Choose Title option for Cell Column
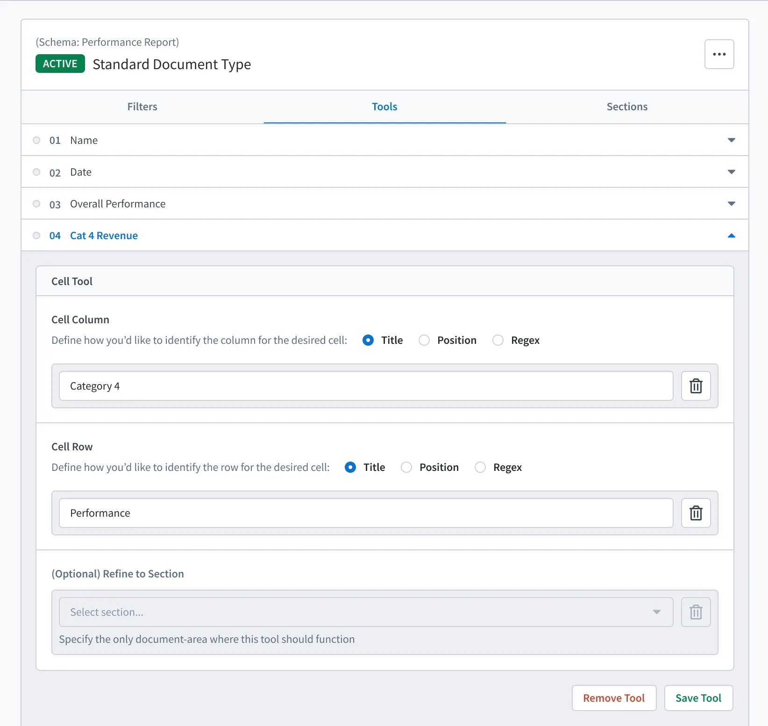768x726 pixels. (368, 340)
